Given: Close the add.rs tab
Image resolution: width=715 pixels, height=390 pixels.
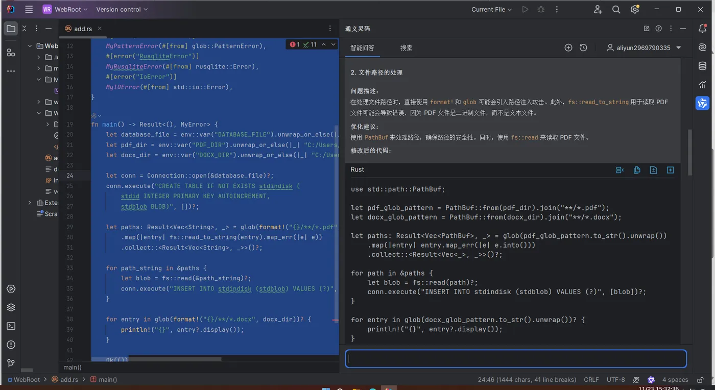Looking at the screenshot, I should pos(100,29).
